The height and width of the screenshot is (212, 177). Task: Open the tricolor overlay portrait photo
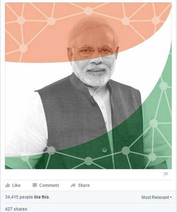[88, 86]
